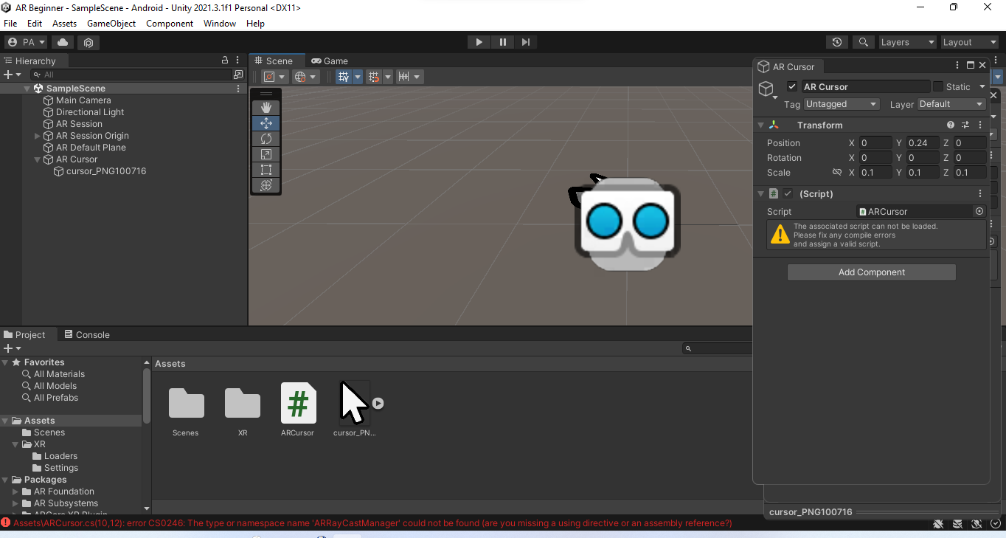
Task: Select the Rect tool
Action: 266,170
